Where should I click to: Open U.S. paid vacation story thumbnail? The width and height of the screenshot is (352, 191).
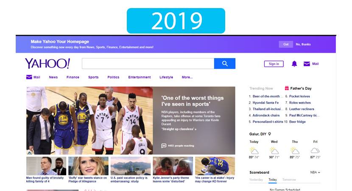pyautogui.click(x=131, y=166)
